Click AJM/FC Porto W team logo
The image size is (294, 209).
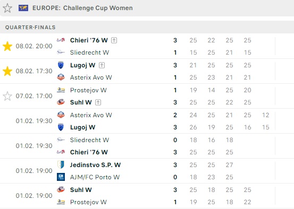61,177
